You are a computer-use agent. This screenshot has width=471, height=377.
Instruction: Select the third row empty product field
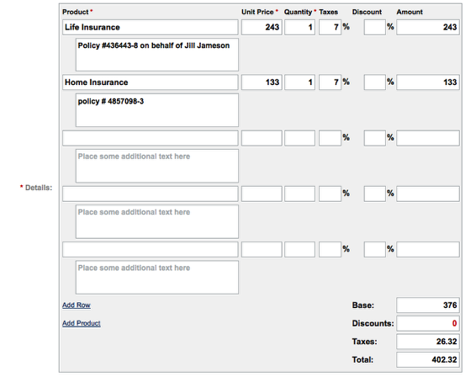point(151,138)
